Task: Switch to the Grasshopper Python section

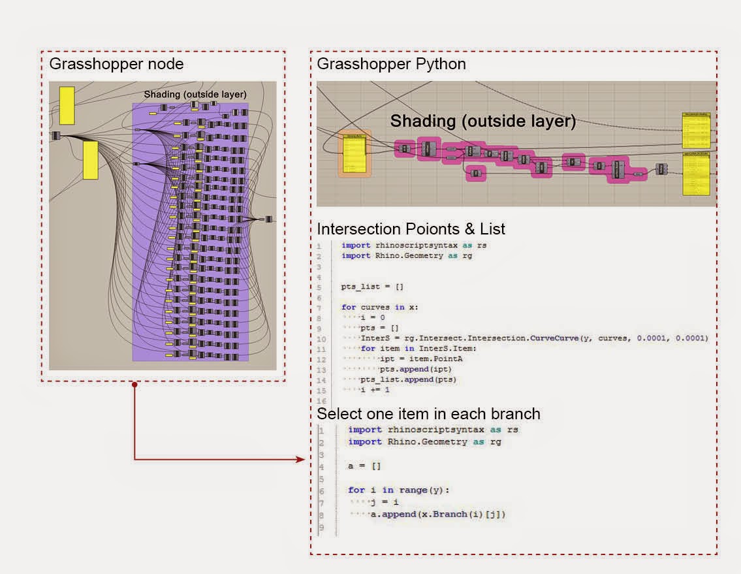Action: (x=392, y=64)
